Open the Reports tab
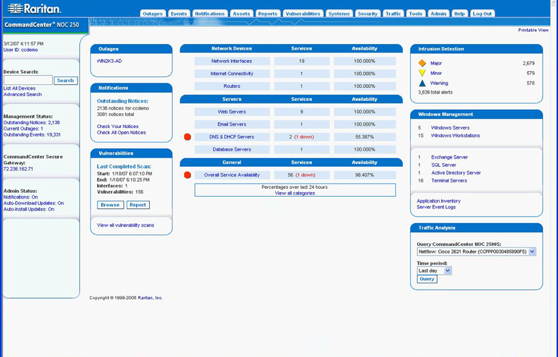Image resolution: width=558 pixels, height=357 pixels. (267, 14)
